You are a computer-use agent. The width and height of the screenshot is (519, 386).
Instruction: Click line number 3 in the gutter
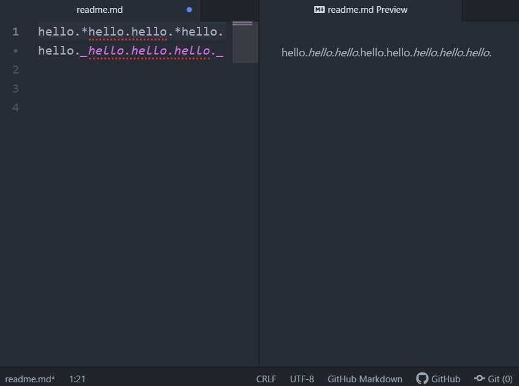(x=15, y=89)
